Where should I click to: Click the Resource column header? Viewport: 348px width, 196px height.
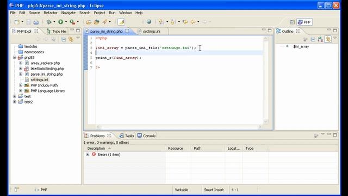(x=178, y=148)
